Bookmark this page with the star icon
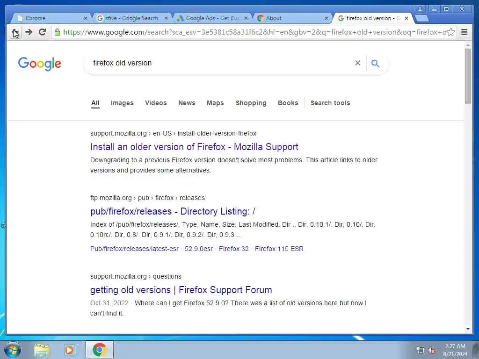Viewport: 479px width, 359px height. [450, 32]
